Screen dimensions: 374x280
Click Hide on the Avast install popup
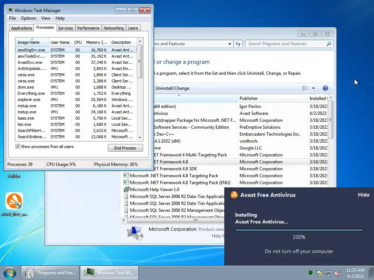click(363, 195)
